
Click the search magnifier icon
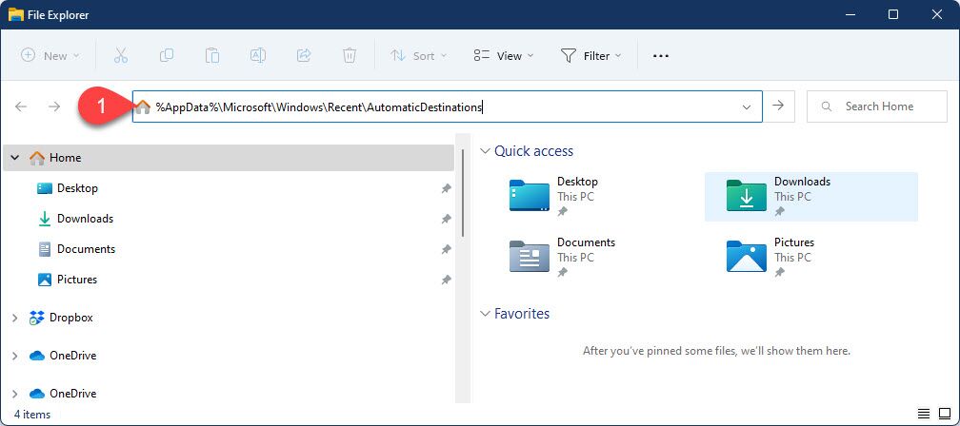tap(827, 106)
